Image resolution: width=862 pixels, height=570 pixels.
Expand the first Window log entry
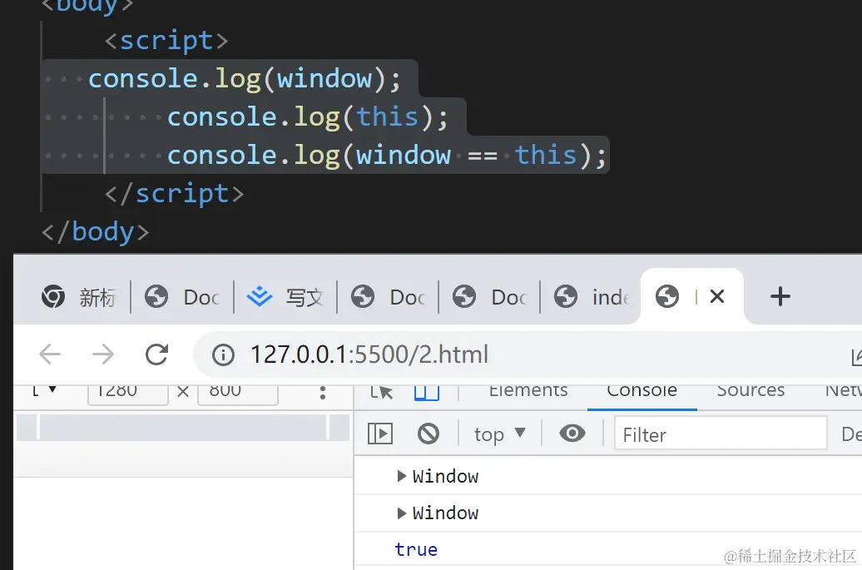point(402,476)
